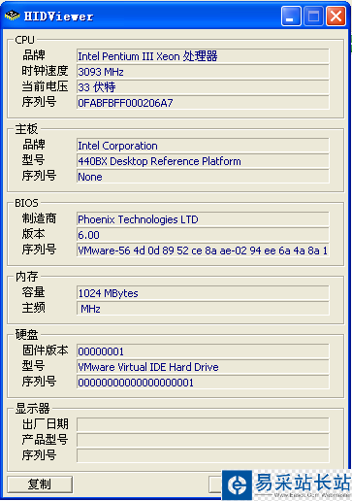Select the clock speed field 3093 MHz
352x501 pixels.
(x=203, y=72)
